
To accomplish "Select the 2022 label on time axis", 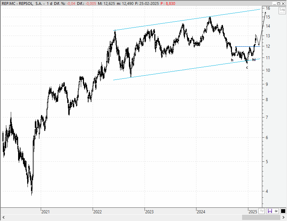I will click(98, 212).
